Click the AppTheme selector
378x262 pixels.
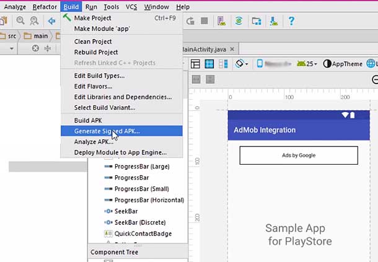coord(343,64)
